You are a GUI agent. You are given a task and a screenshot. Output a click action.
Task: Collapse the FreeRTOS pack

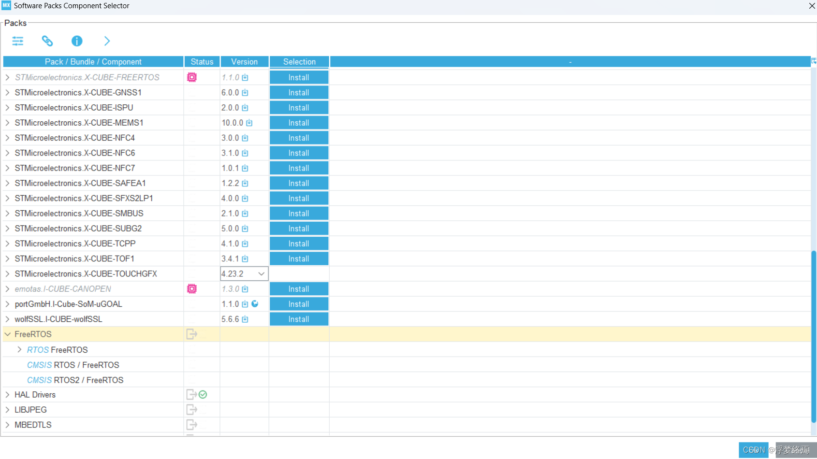point(8,334)
